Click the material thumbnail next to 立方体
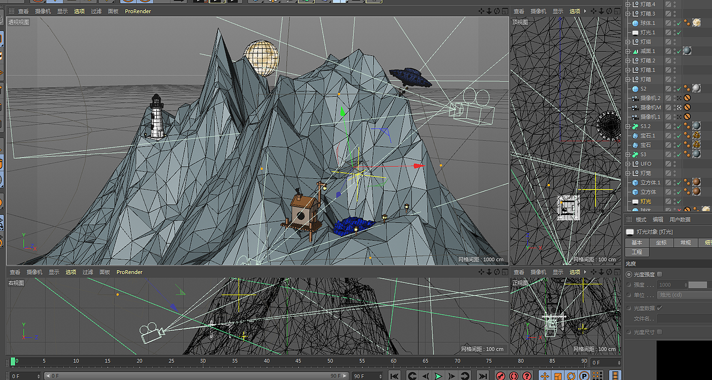Image resolution: width=712 pixels, height=380 pixels. [x=698, y=192]
